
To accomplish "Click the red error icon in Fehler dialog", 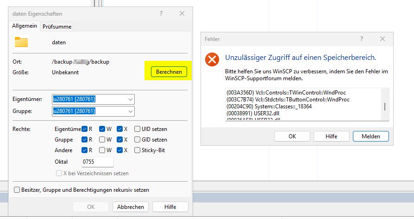I will pyautogui.click(x=213, y=59).
